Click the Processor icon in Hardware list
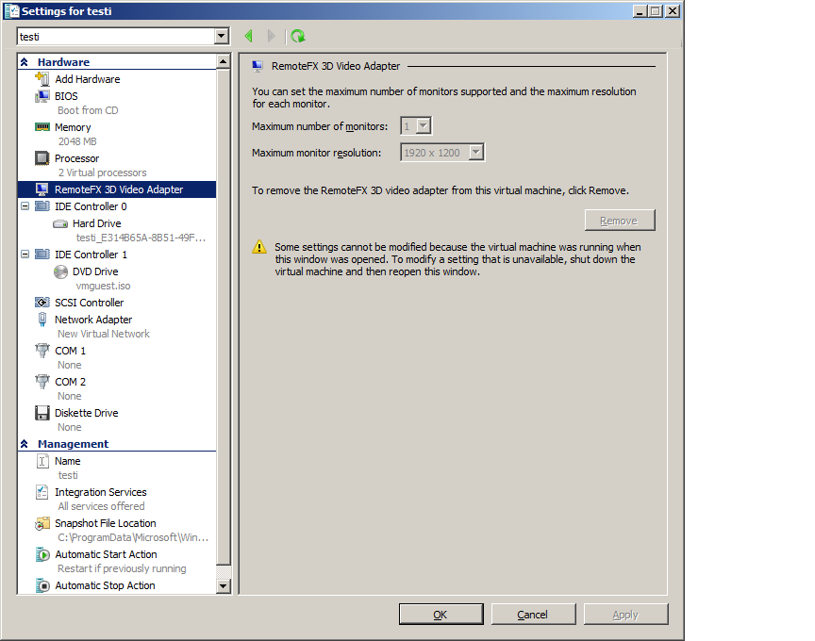815x641 pixels. coord(42,158)
